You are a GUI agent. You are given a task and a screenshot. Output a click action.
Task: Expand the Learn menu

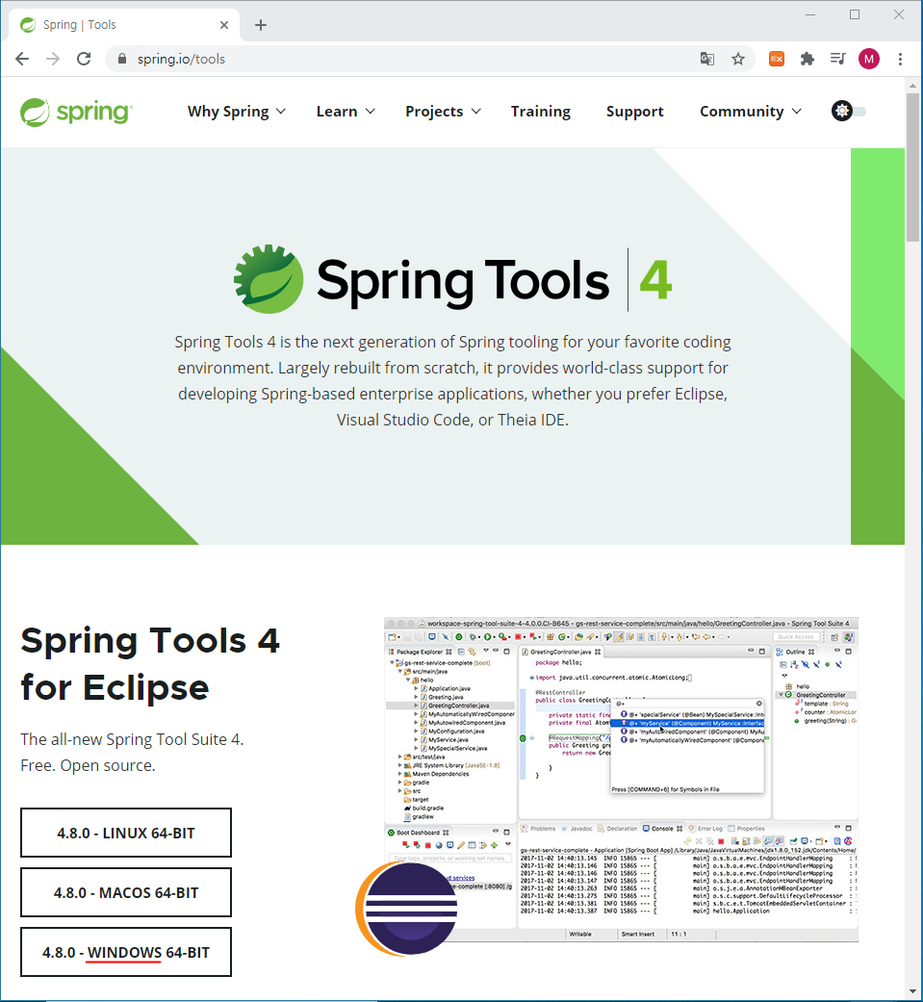point(346,112)
